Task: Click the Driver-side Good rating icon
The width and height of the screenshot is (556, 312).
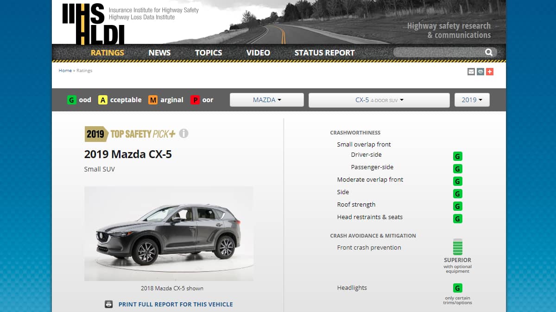Action: (458, 156)
